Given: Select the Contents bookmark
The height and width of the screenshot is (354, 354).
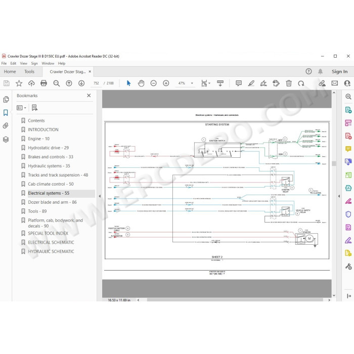Looking at the screenshot, I should tap(36, 120).
